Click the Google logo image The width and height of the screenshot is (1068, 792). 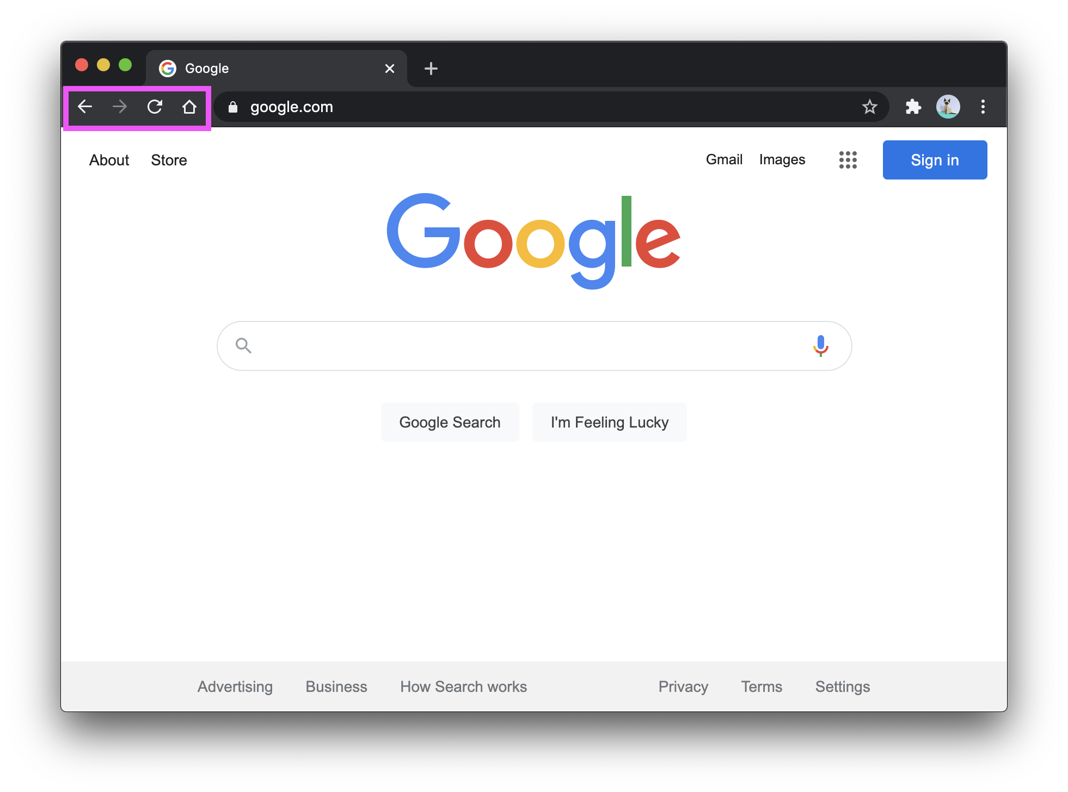pos(533,241)
